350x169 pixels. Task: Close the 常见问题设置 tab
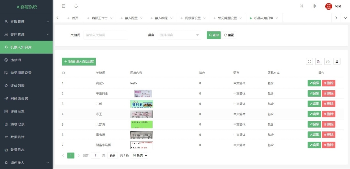pyautogui.click(x=241, y=18)
